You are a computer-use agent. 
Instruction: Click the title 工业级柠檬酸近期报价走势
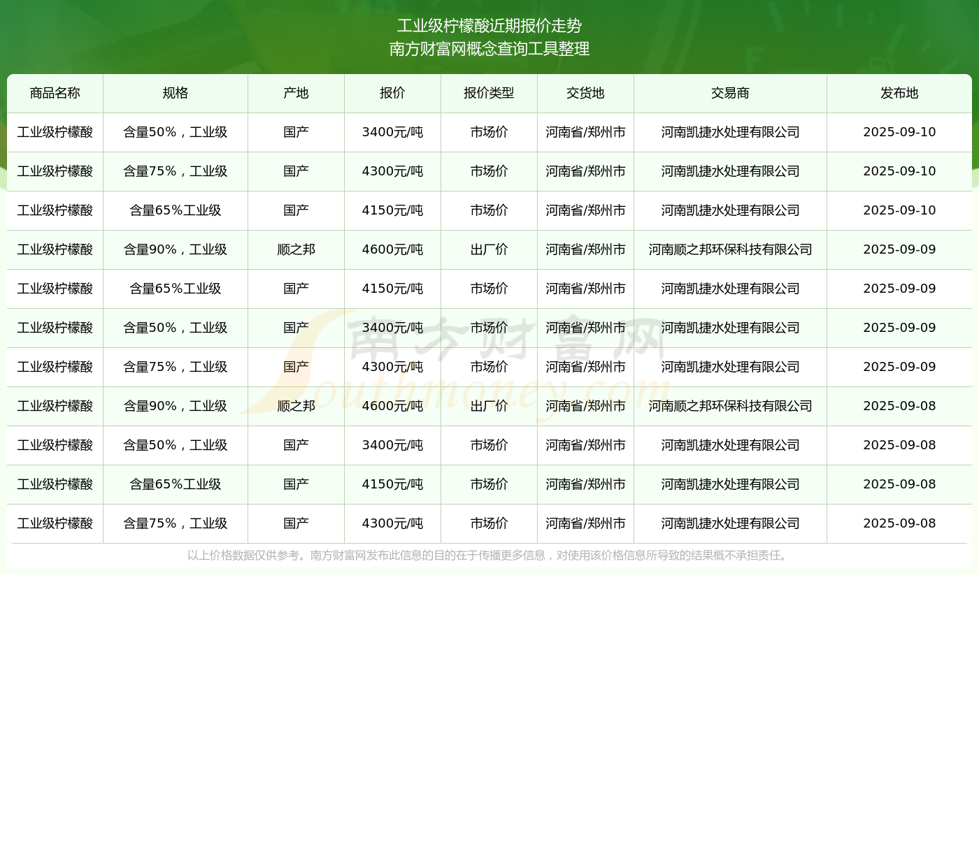(489, 26)
